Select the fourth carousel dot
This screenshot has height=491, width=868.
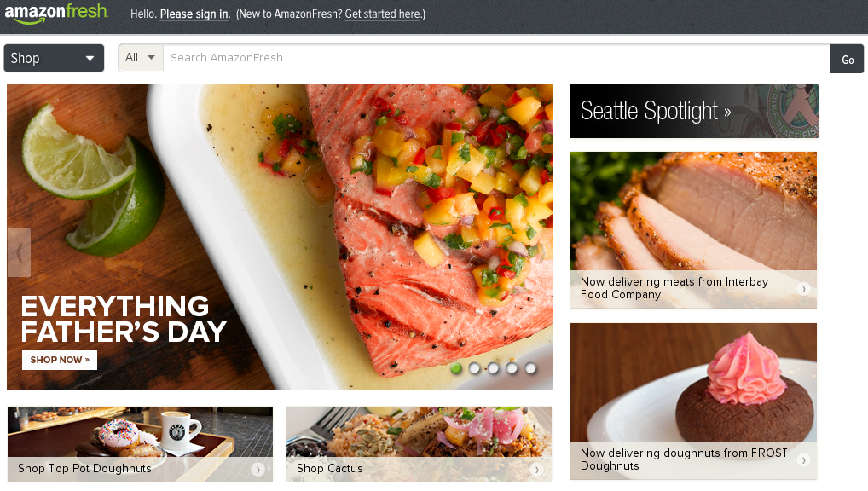(x=512, y=368)
